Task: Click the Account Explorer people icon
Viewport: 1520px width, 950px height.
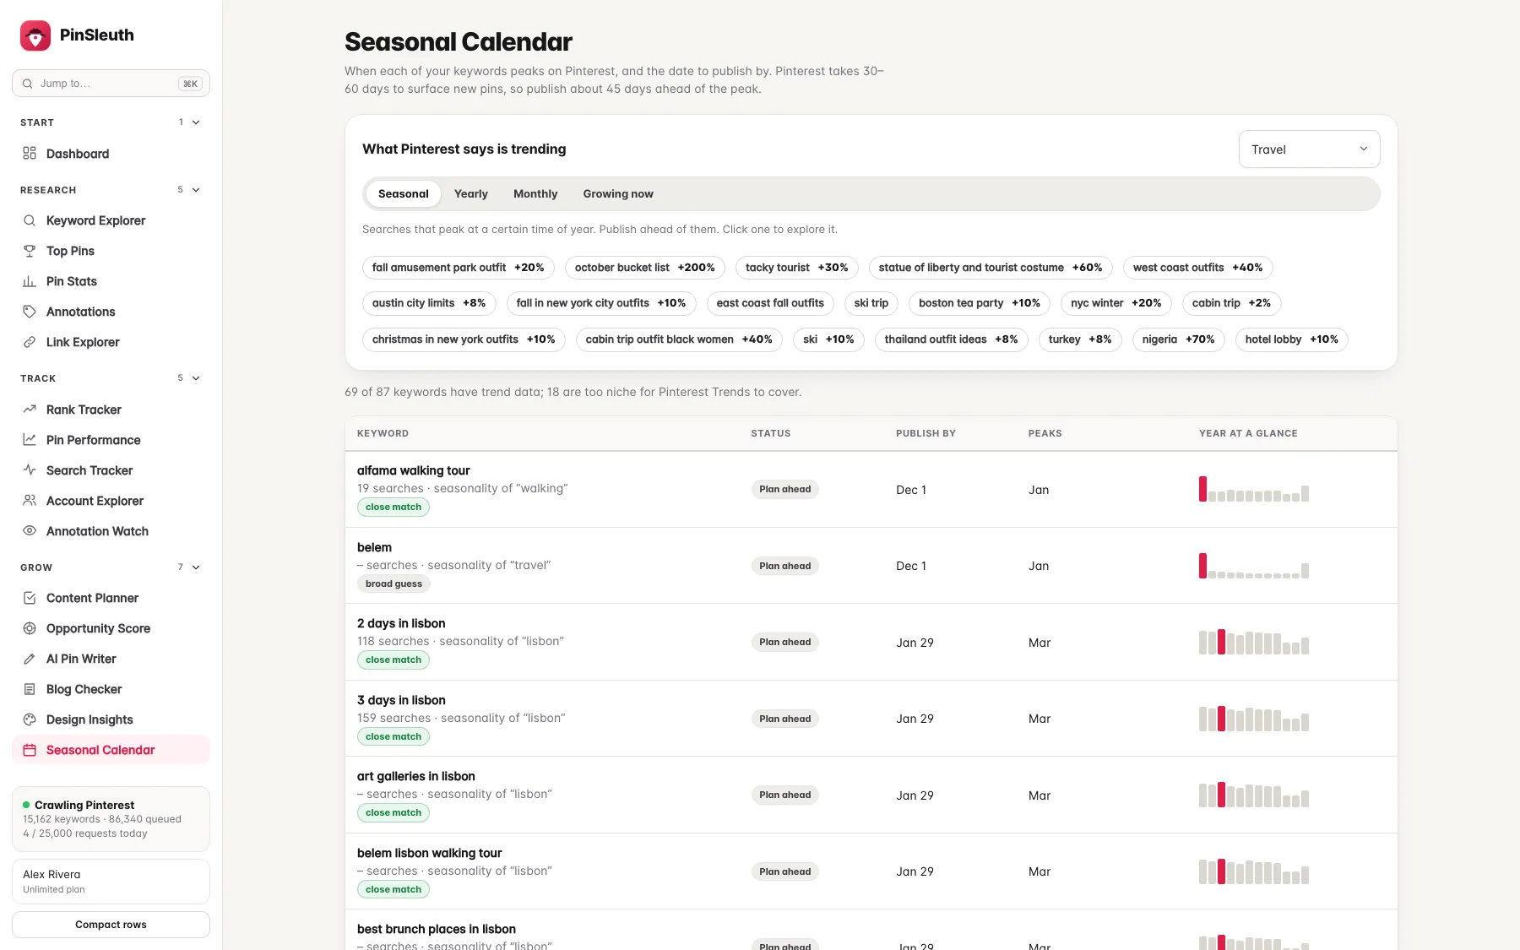Action: point(30,501)
